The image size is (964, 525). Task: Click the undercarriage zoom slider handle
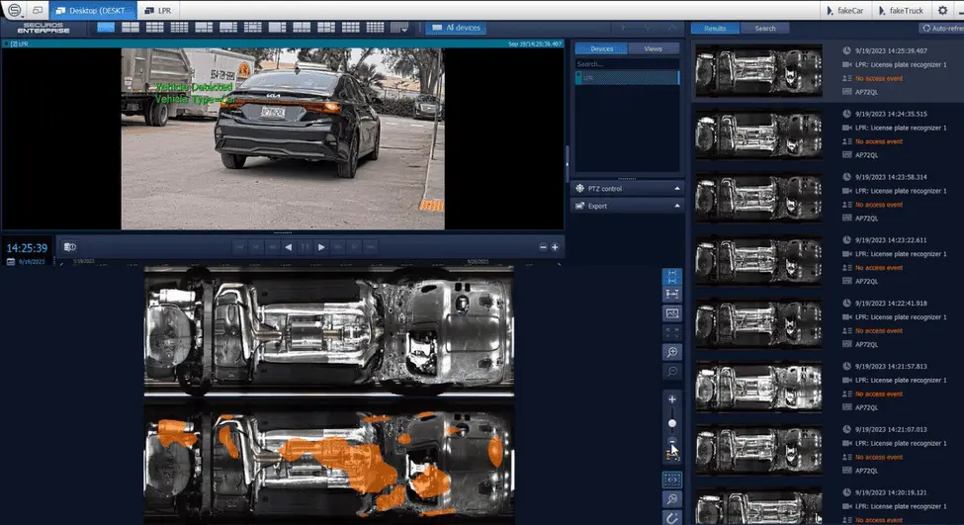[x=672, y=423]
